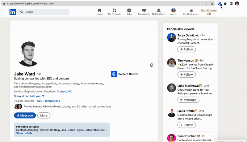Open Chrome's three-dot menu

tap(243, 4)
